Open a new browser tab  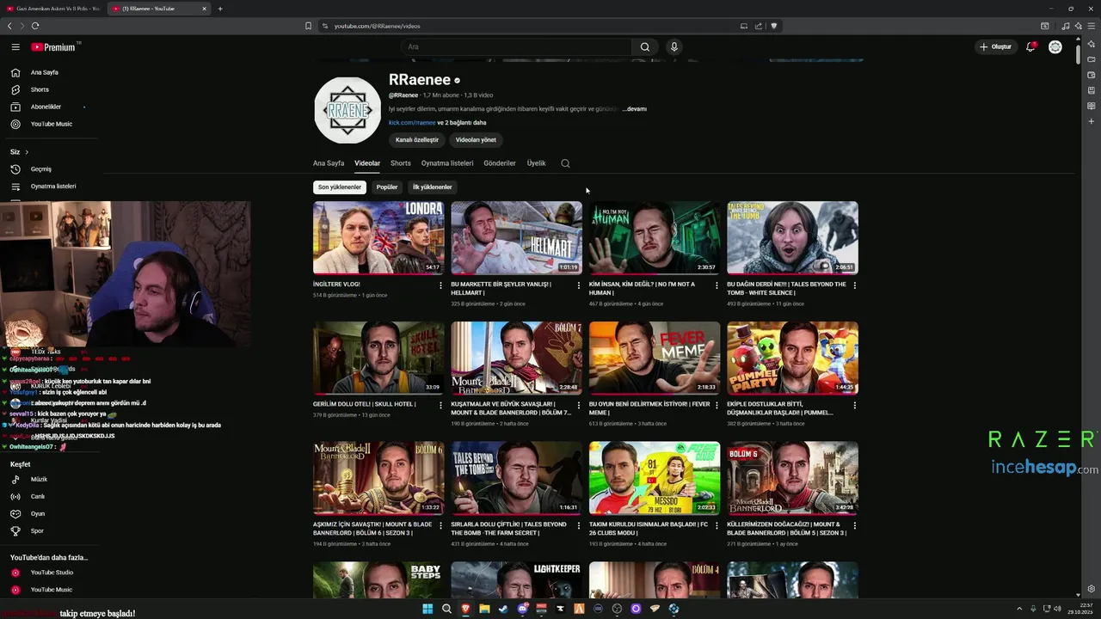coord(220,9)
